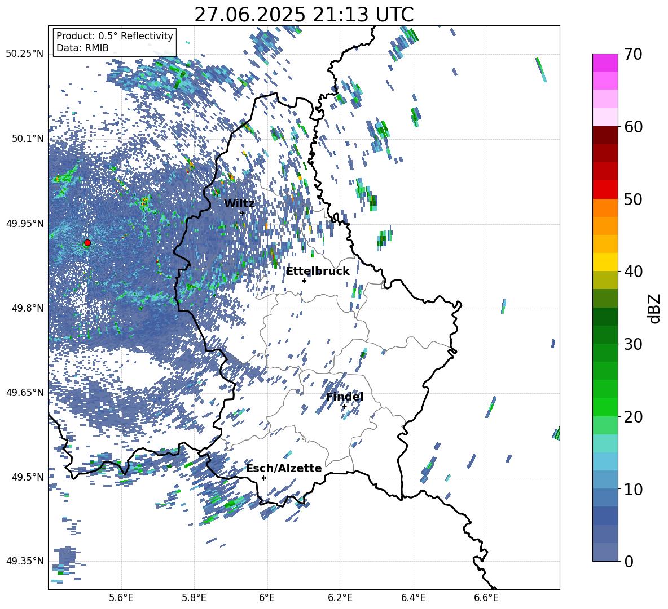This screenshot has height=609, width=668.
Task: Click the colorbar 50 tick label
Action: pyautogui.click(x=633, y=199)
